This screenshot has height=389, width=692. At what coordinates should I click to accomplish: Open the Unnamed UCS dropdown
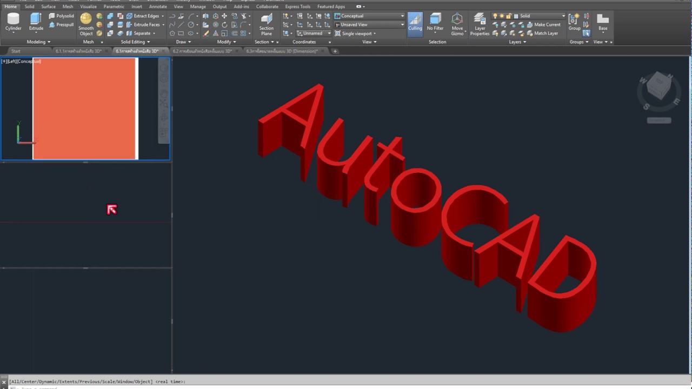314,33
